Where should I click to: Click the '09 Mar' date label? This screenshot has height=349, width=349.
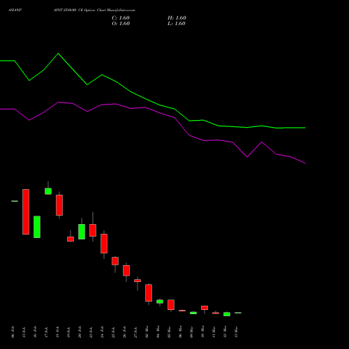point(191,332)
